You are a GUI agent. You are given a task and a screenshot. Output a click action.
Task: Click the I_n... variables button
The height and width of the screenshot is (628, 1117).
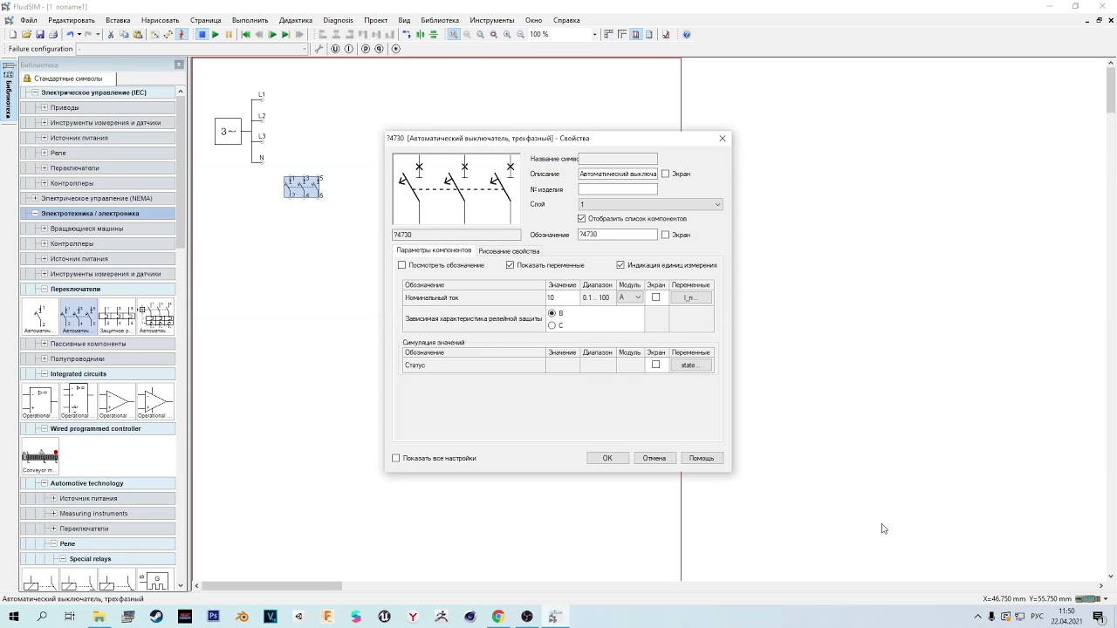coord(690,297)
